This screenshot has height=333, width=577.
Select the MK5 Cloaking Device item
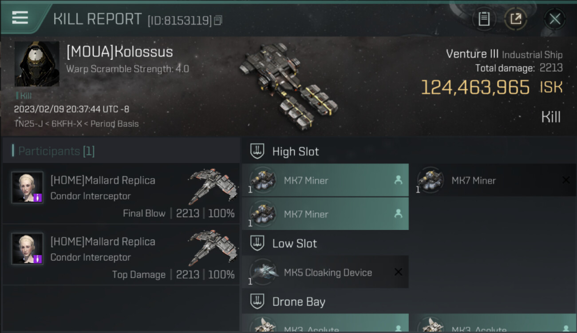point(325,272)
